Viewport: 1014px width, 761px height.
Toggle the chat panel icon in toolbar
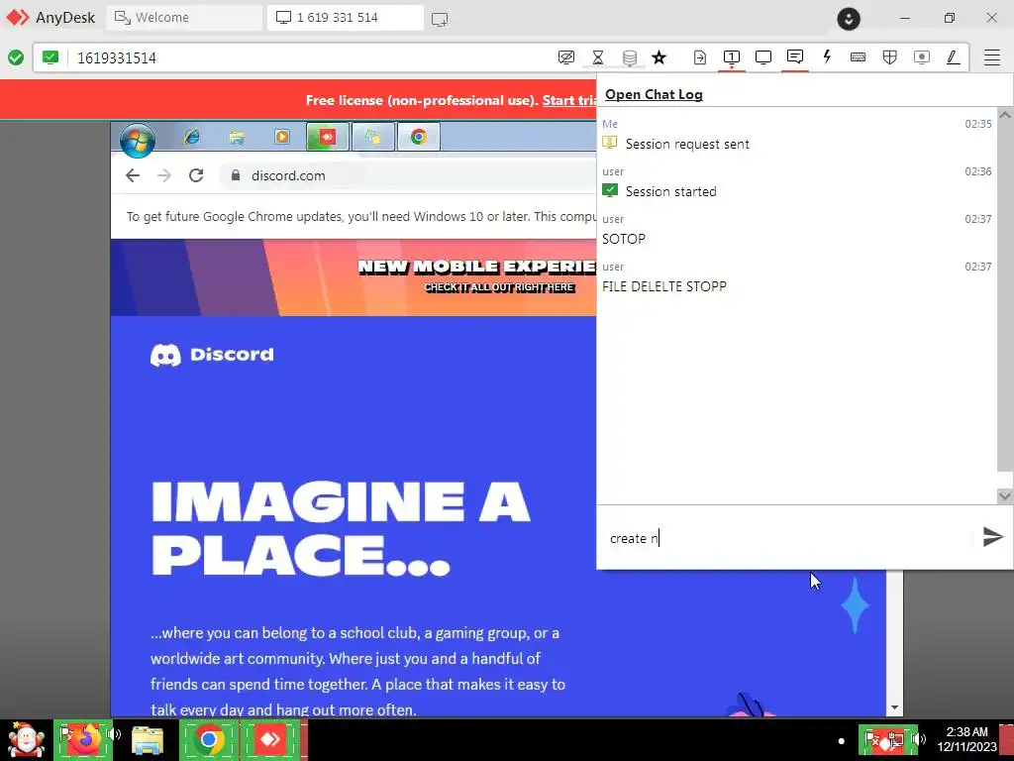click(x=795, y=56)
